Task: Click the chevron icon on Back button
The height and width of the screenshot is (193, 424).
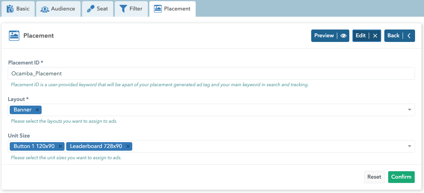Action: tap(409, 36)
